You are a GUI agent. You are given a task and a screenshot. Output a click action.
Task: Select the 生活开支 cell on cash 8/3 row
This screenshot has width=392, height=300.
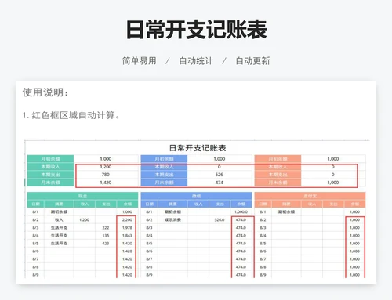[59, 227]
